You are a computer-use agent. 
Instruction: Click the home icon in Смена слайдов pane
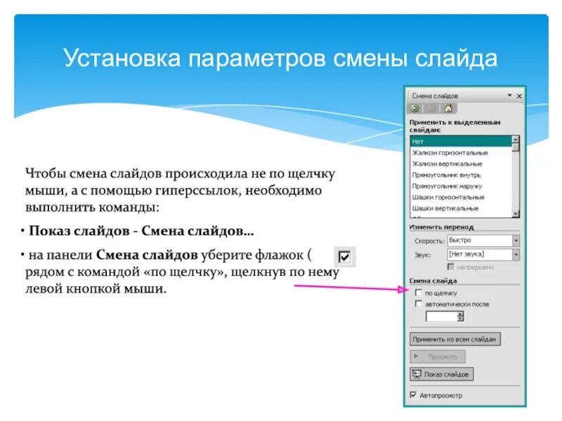(448, 108)
